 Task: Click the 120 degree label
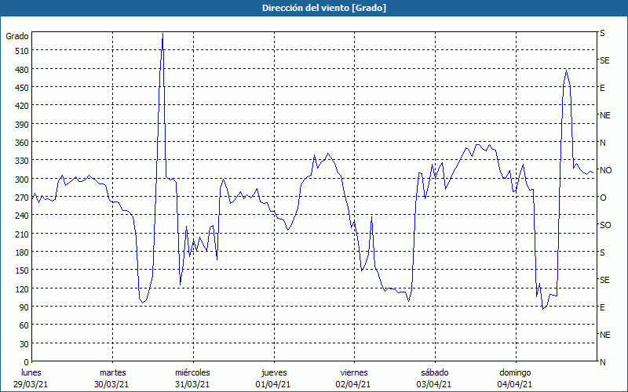pyautogui.click(x=21, y=289)
